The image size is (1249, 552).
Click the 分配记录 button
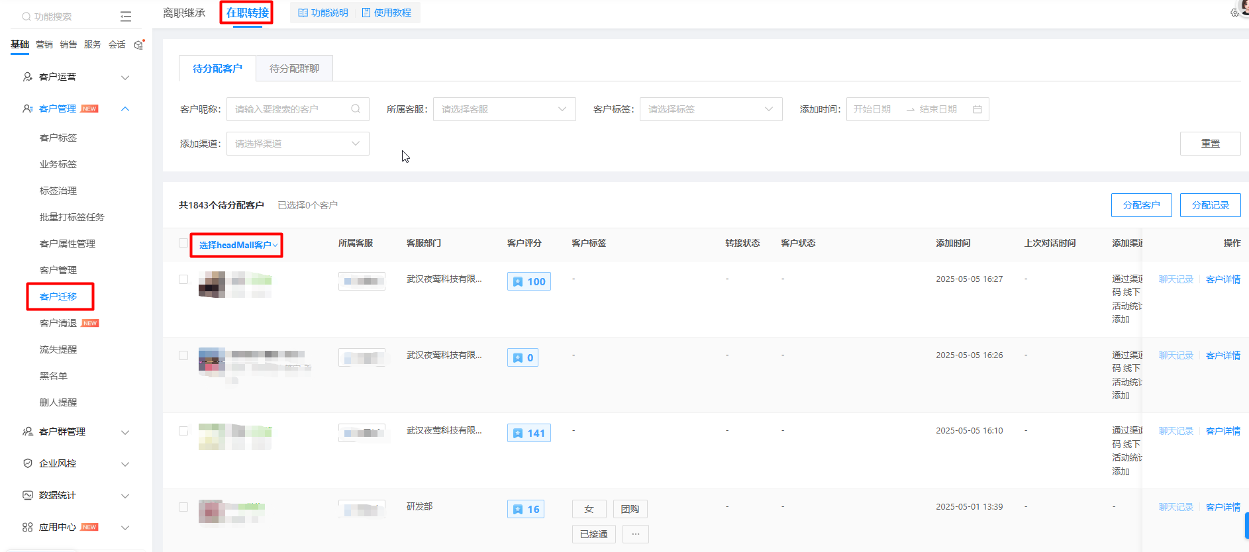click(1211, 205)
